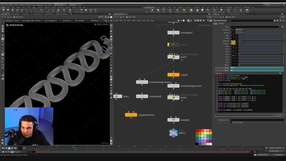286x161 pixels.
Task: Select the knit4 attribute wrangle node
Action: click(173, 97)
